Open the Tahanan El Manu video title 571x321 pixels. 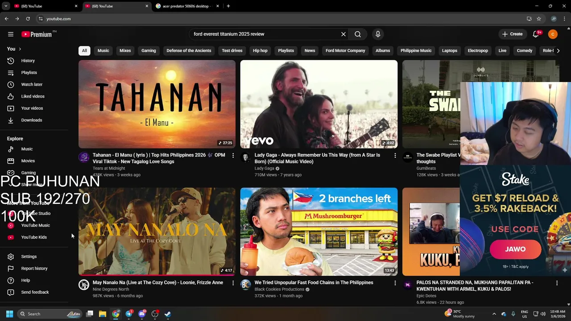tap(159, 158)
